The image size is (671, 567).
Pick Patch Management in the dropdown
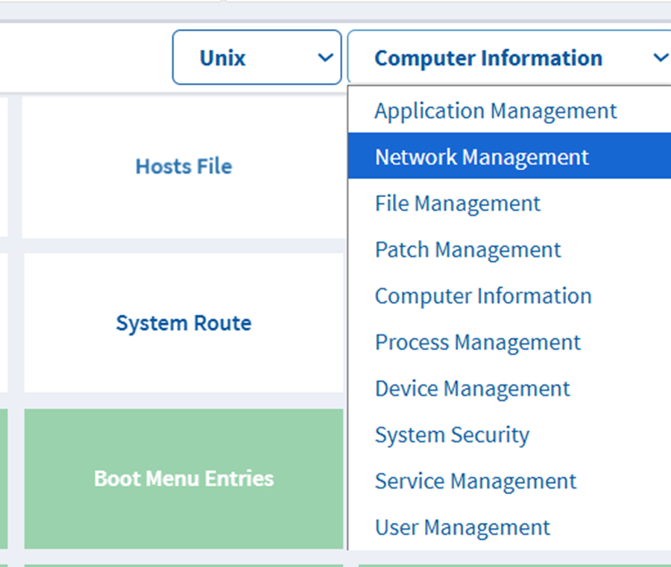tap(467, 250)
